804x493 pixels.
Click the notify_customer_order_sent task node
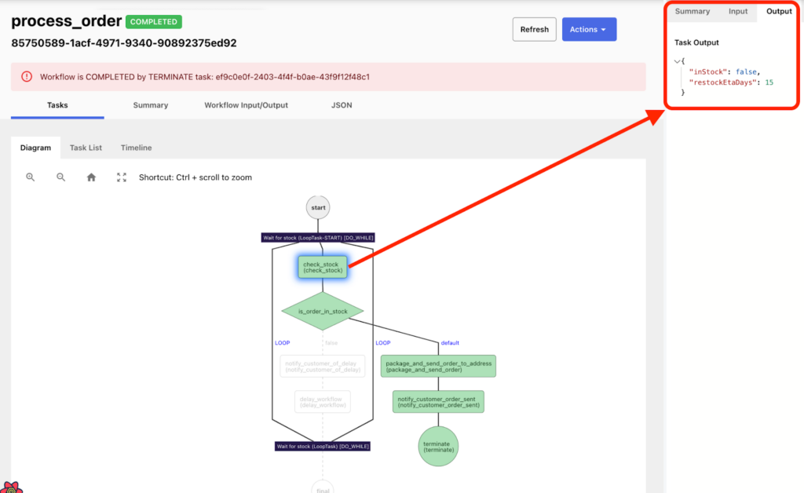point(437,401)
